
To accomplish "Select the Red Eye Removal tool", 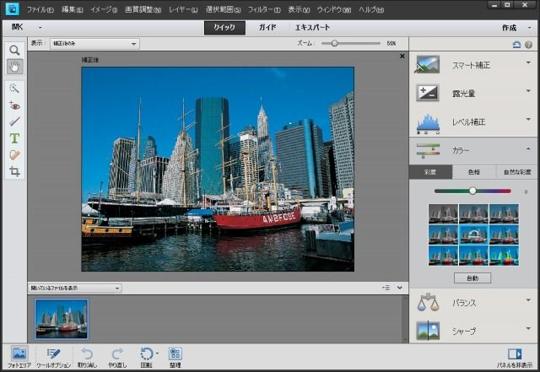I will tap(14, 105).
